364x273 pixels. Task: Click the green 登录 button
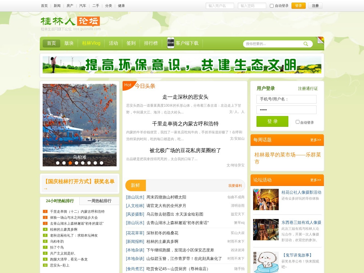pyautogui.click(x=272, y=121)
